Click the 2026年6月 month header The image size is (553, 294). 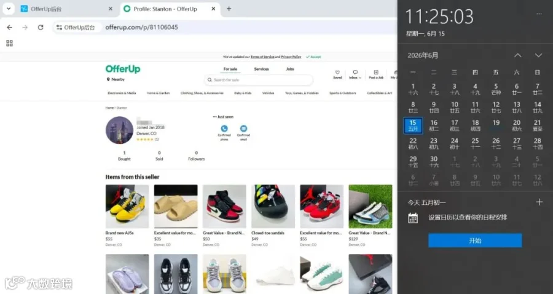[423, 55]
